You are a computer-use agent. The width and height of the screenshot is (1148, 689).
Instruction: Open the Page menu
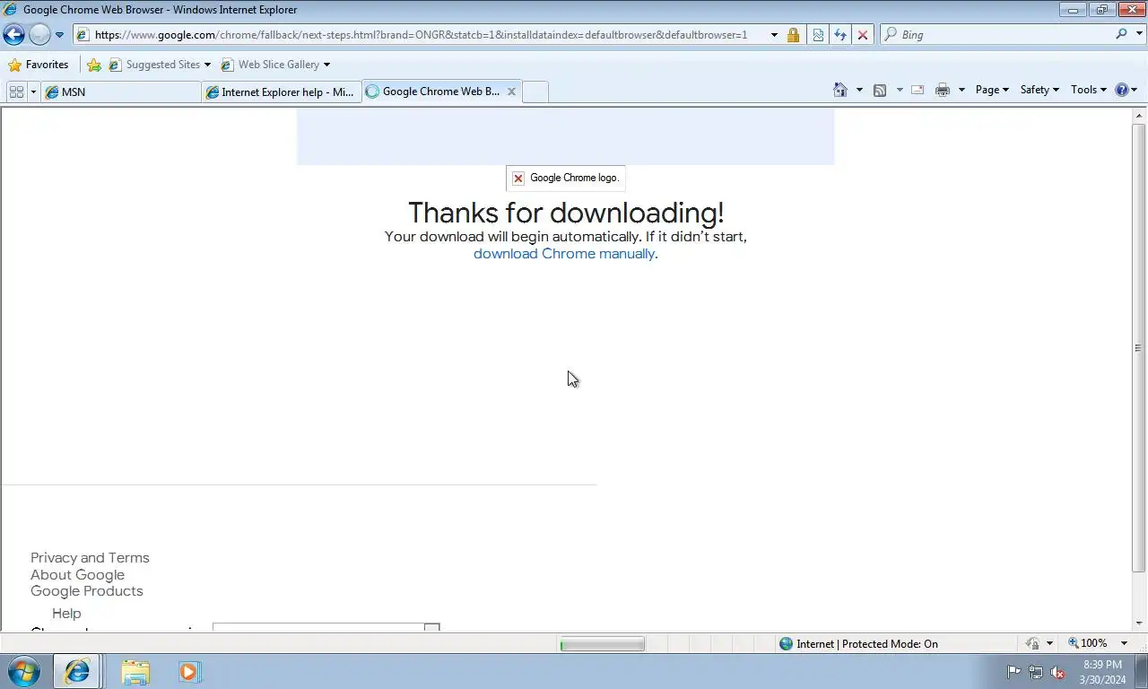[992, 90]
